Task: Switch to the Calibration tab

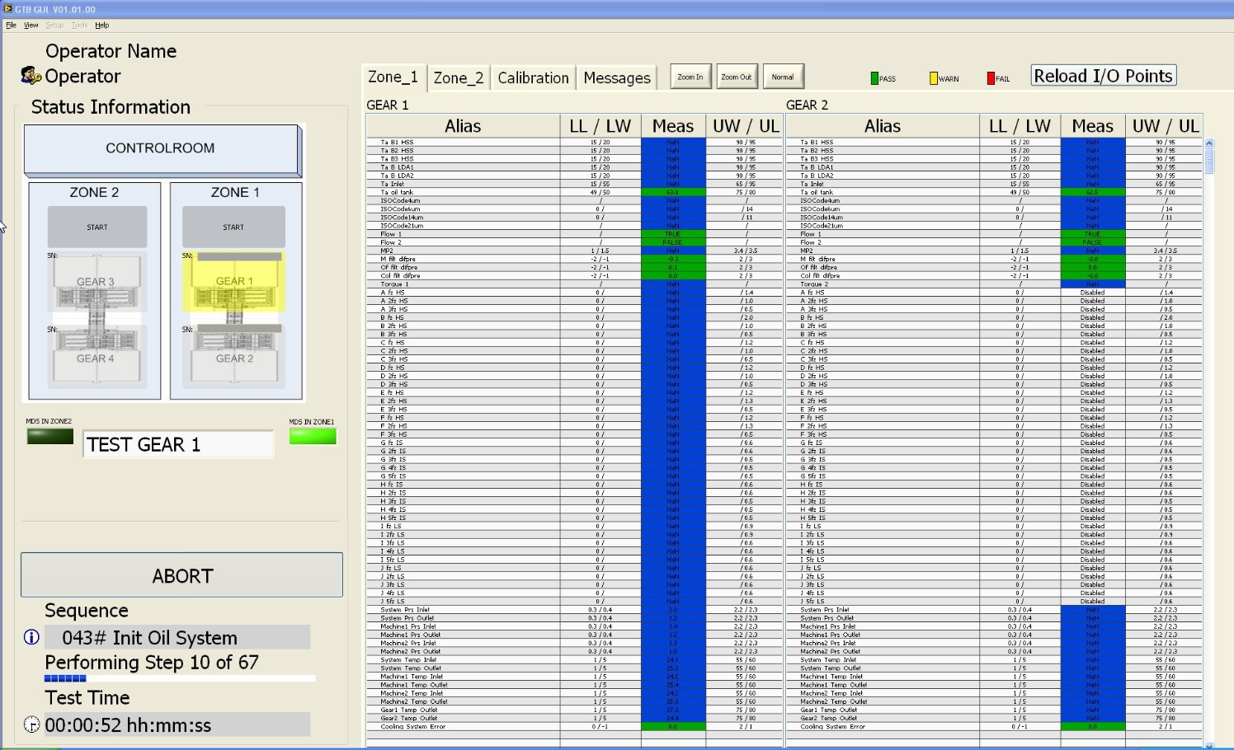Action: click(x=533, y=78)
